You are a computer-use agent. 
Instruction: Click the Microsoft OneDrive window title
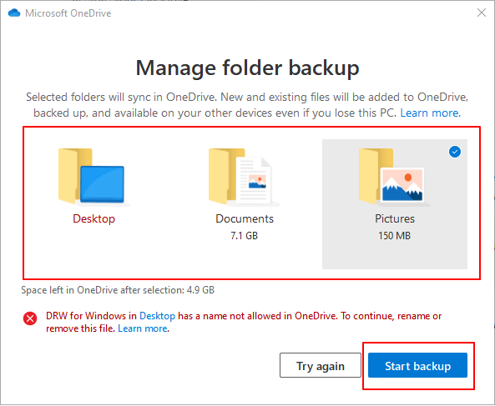click(x=68, y=13)
